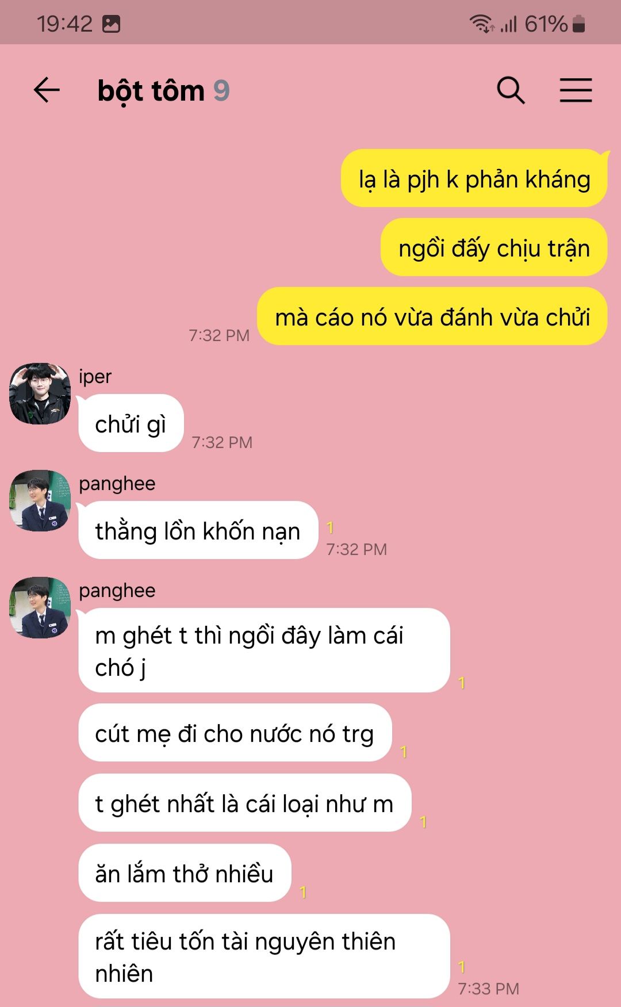
Task: Select 'mà cáo nó vừa đánh vừa chửi' bubble
Action: pos(432,316)
